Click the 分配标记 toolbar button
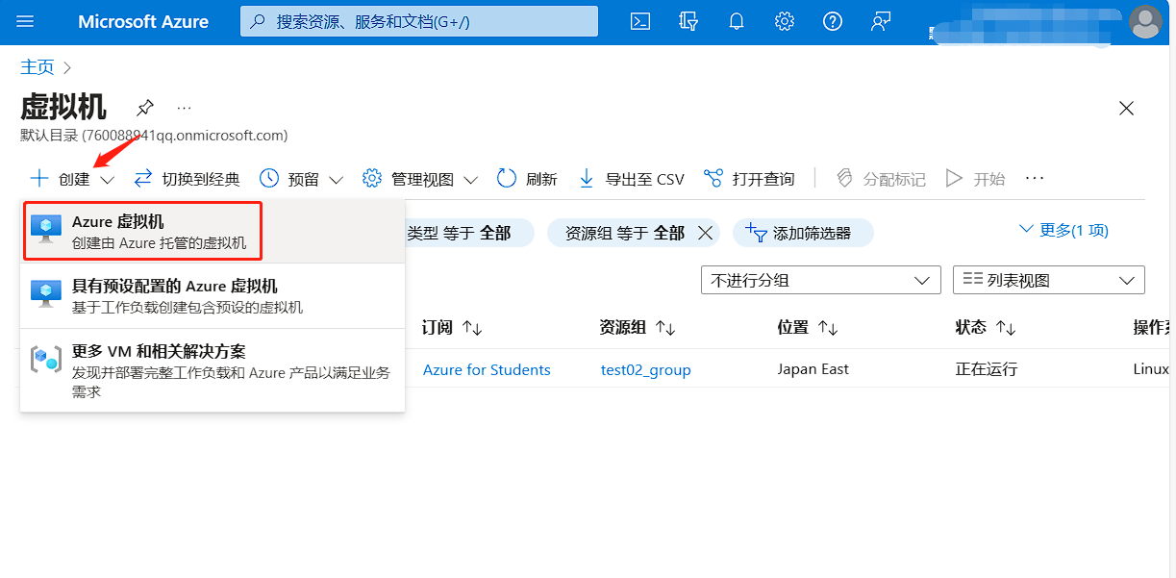 [881, 179]
